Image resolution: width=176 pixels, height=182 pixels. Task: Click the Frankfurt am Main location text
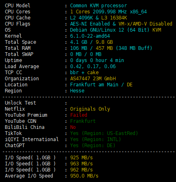point(94,85)
